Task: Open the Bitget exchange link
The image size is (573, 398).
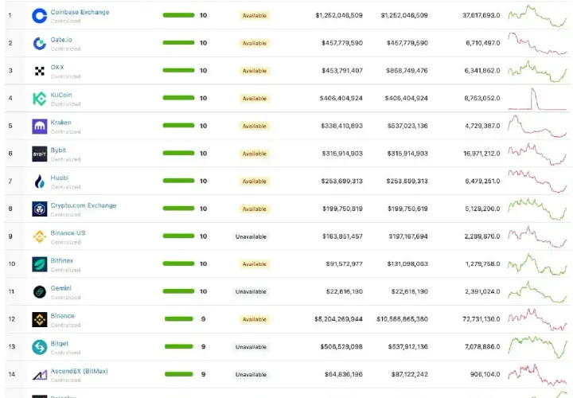Action: pos(60,344)
